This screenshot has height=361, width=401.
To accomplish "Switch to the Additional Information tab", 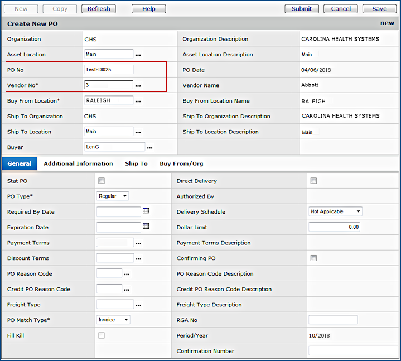I will pyautogui.click(x=78, y=164).
